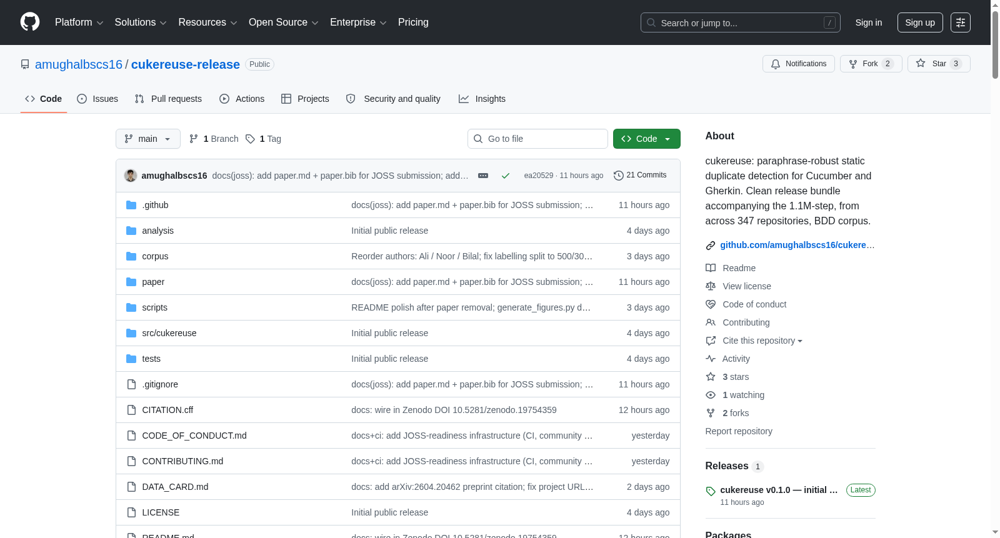The width and height of the screenshot is (1000, 538).
Task: Switch to the Pull requests tab
Action: pyautogui.click(x=168, y=99)
